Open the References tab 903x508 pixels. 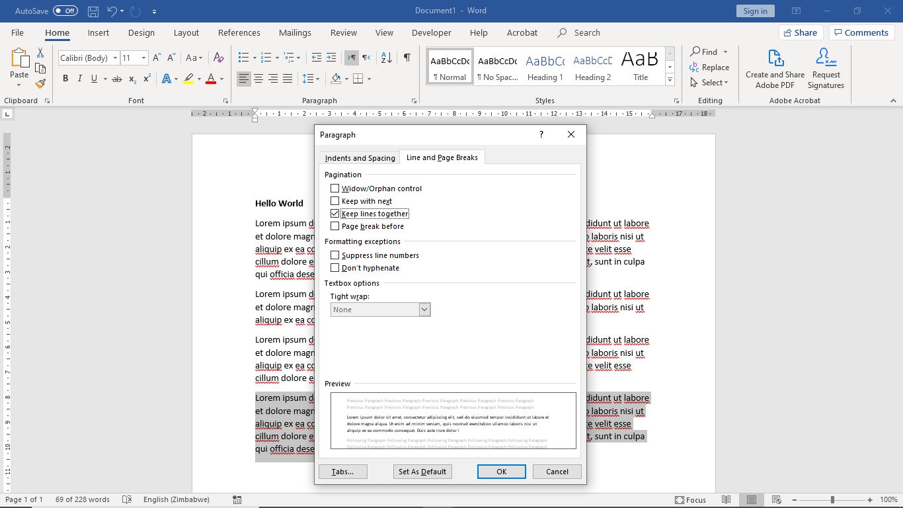239,32
